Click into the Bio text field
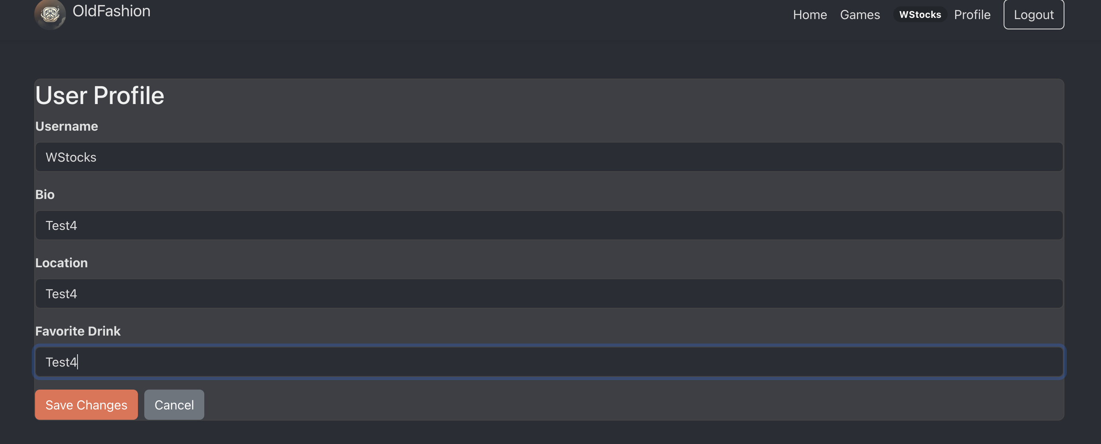This screenshot has width=1101, height=444. point(549,225)
